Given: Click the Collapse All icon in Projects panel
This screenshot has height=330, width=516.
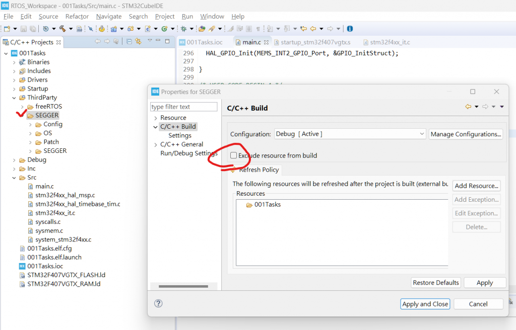Looking at the screenshot, I should [x=129, y=41].
